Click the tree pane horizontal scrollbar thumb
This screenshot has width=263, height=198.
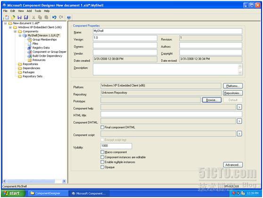coord(31,181)
